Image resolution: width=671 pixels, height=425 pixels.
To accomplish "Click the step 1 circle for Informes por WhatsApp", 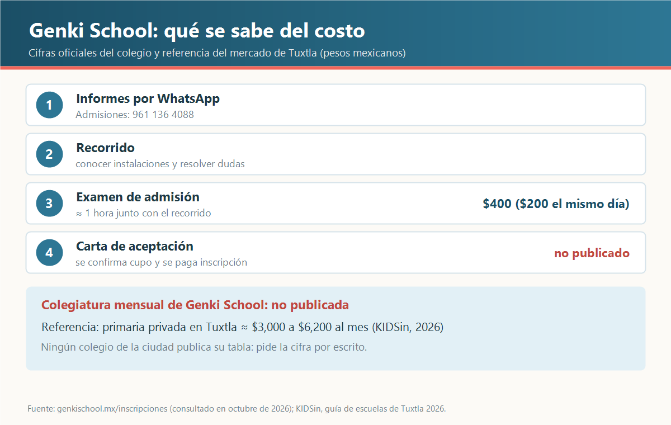I will click(49, 105).
